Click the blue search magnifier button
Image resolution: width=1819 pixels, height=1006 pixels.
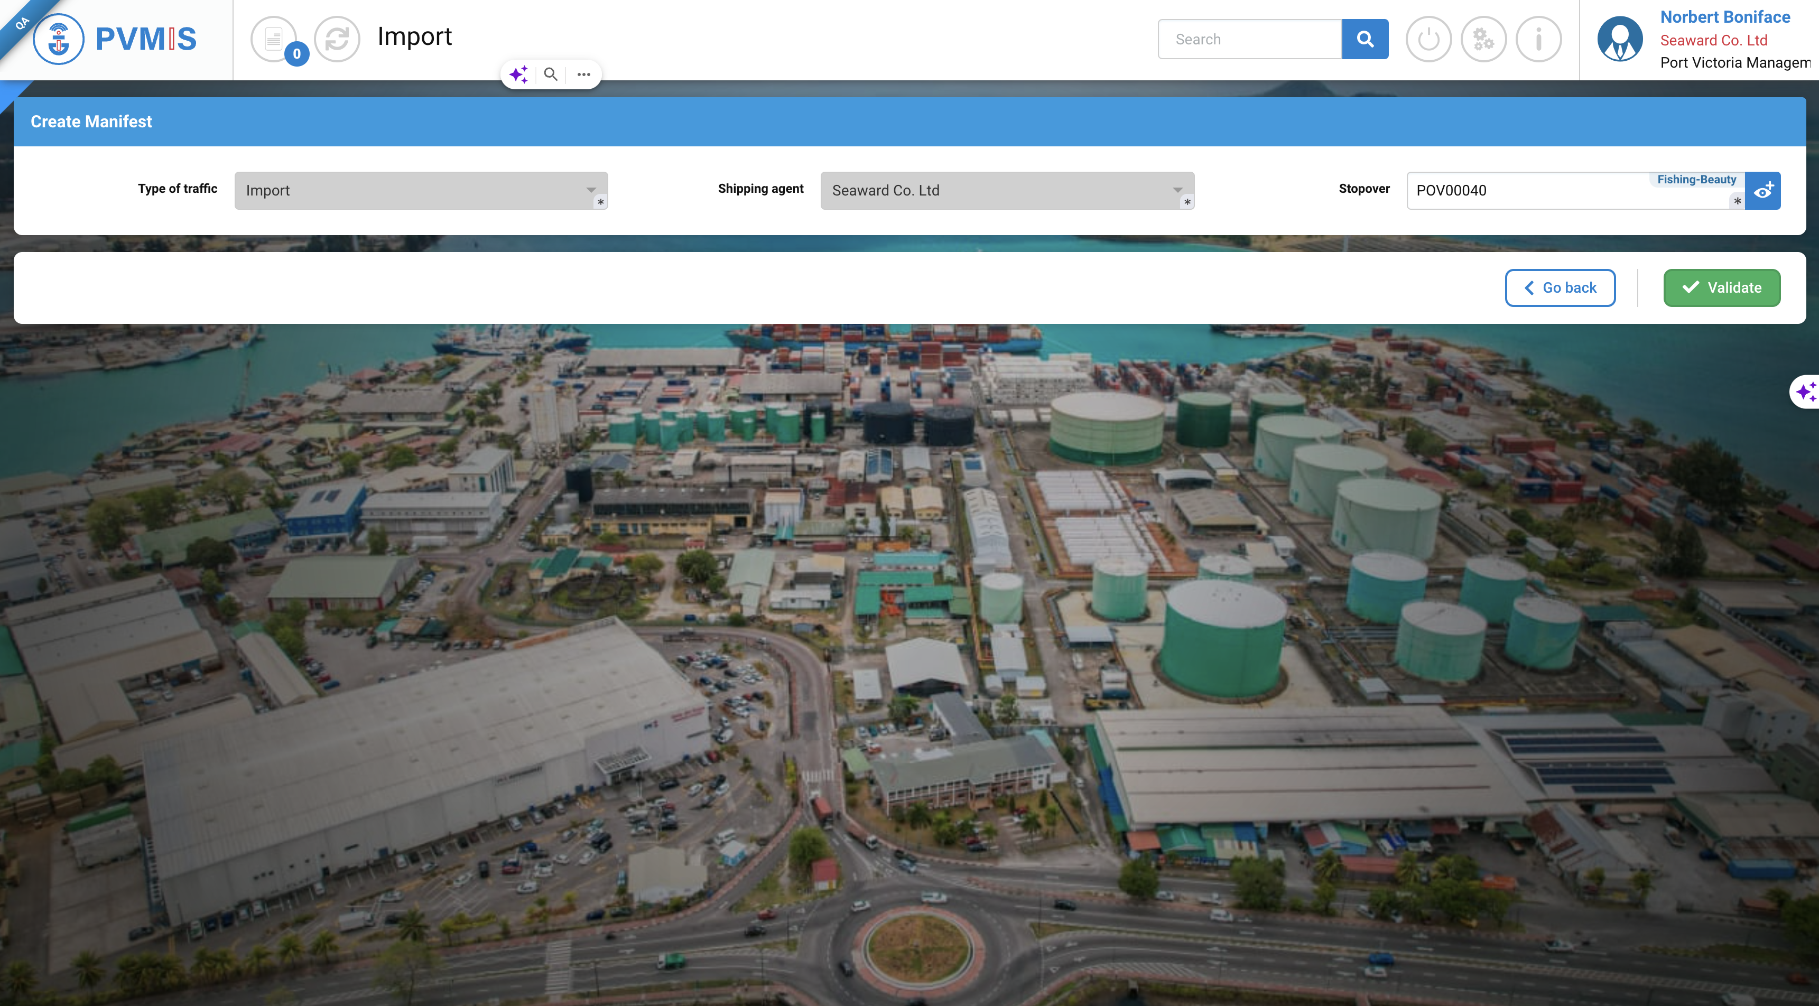point(1365,40)
